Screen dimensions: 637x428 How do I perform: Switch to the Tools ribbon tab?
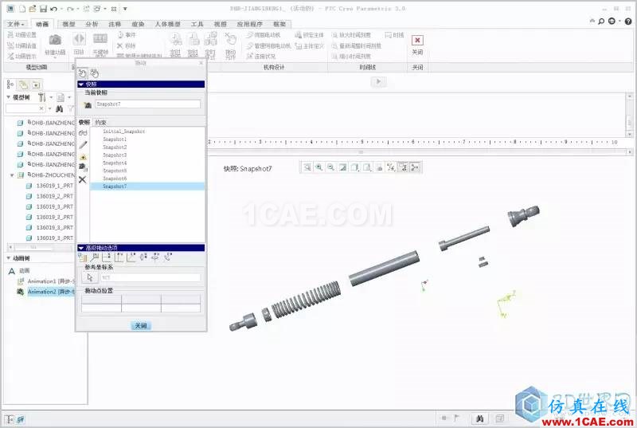point(197,25)
